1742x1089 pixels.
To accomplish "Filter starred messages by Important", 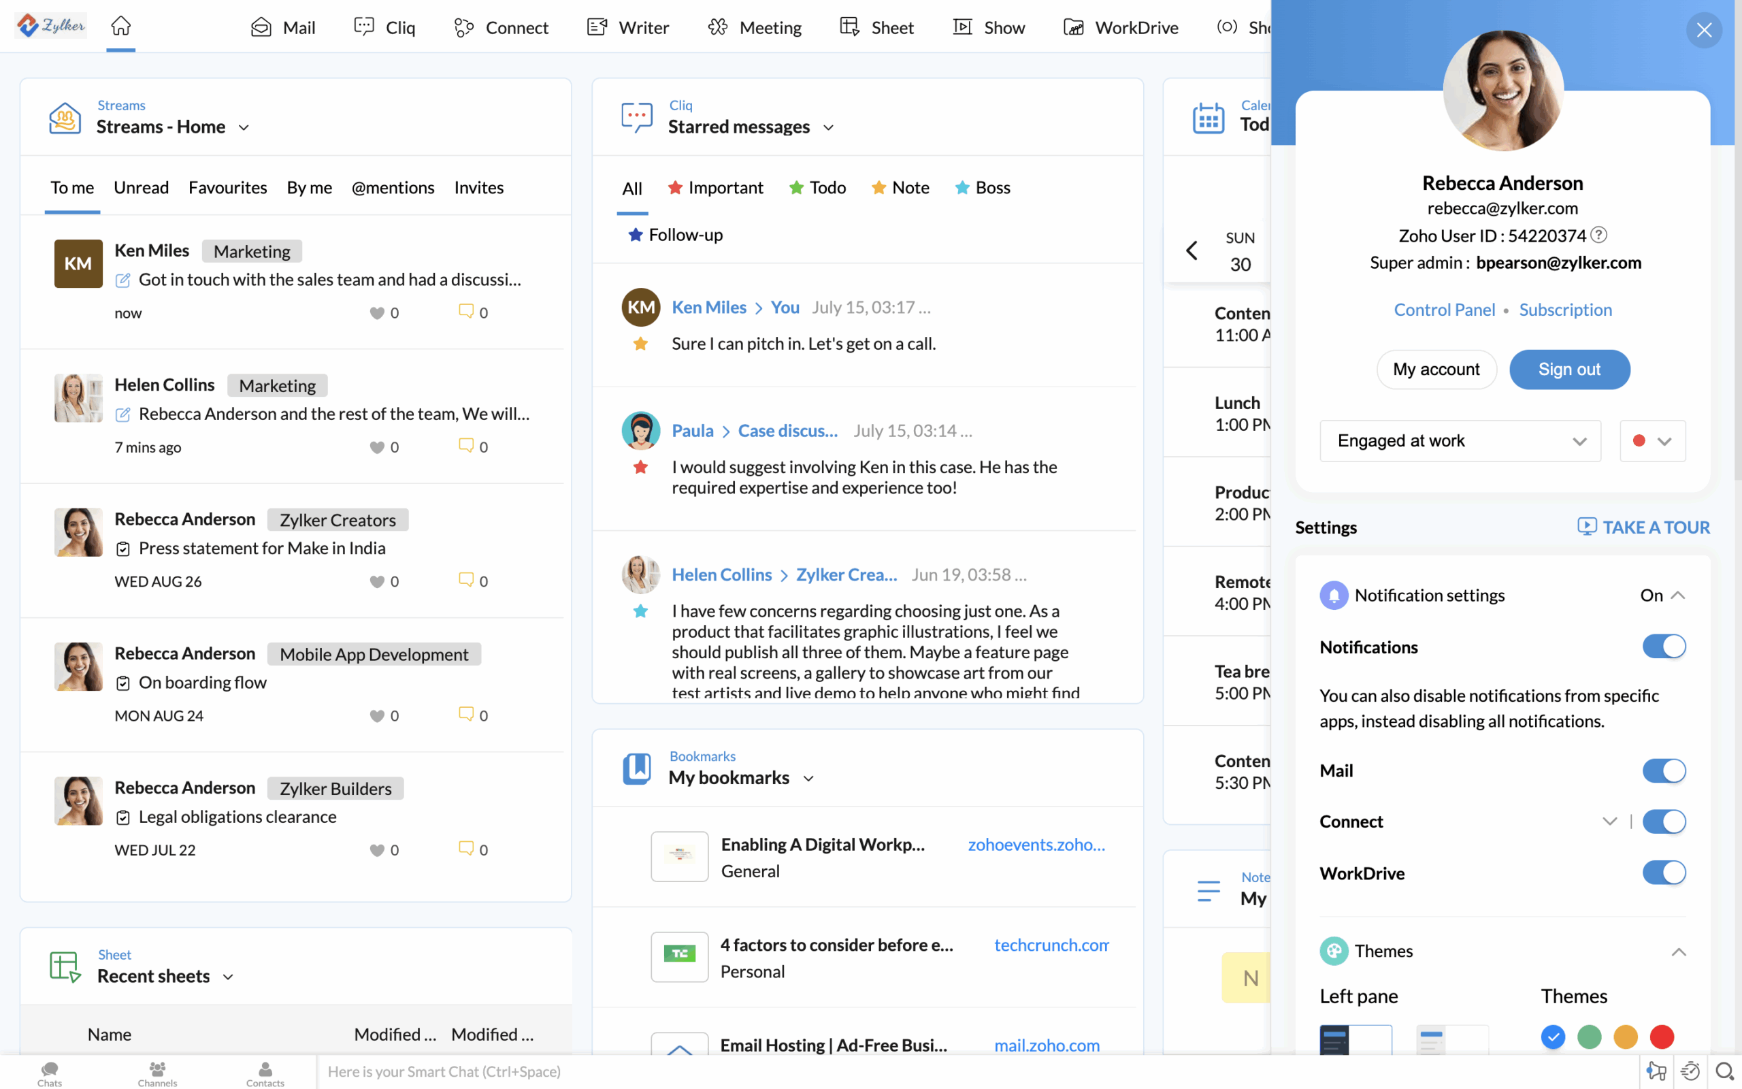I will [x=716, y=188].
